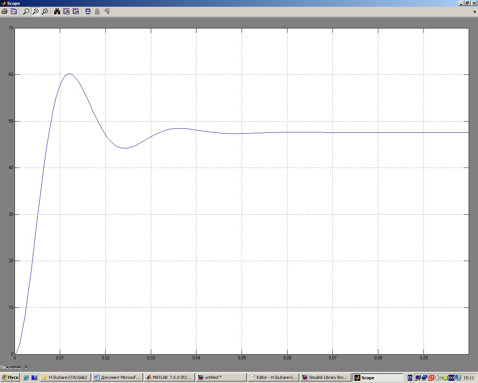Switch to Simulink Library Browser window

click(325, 377)
